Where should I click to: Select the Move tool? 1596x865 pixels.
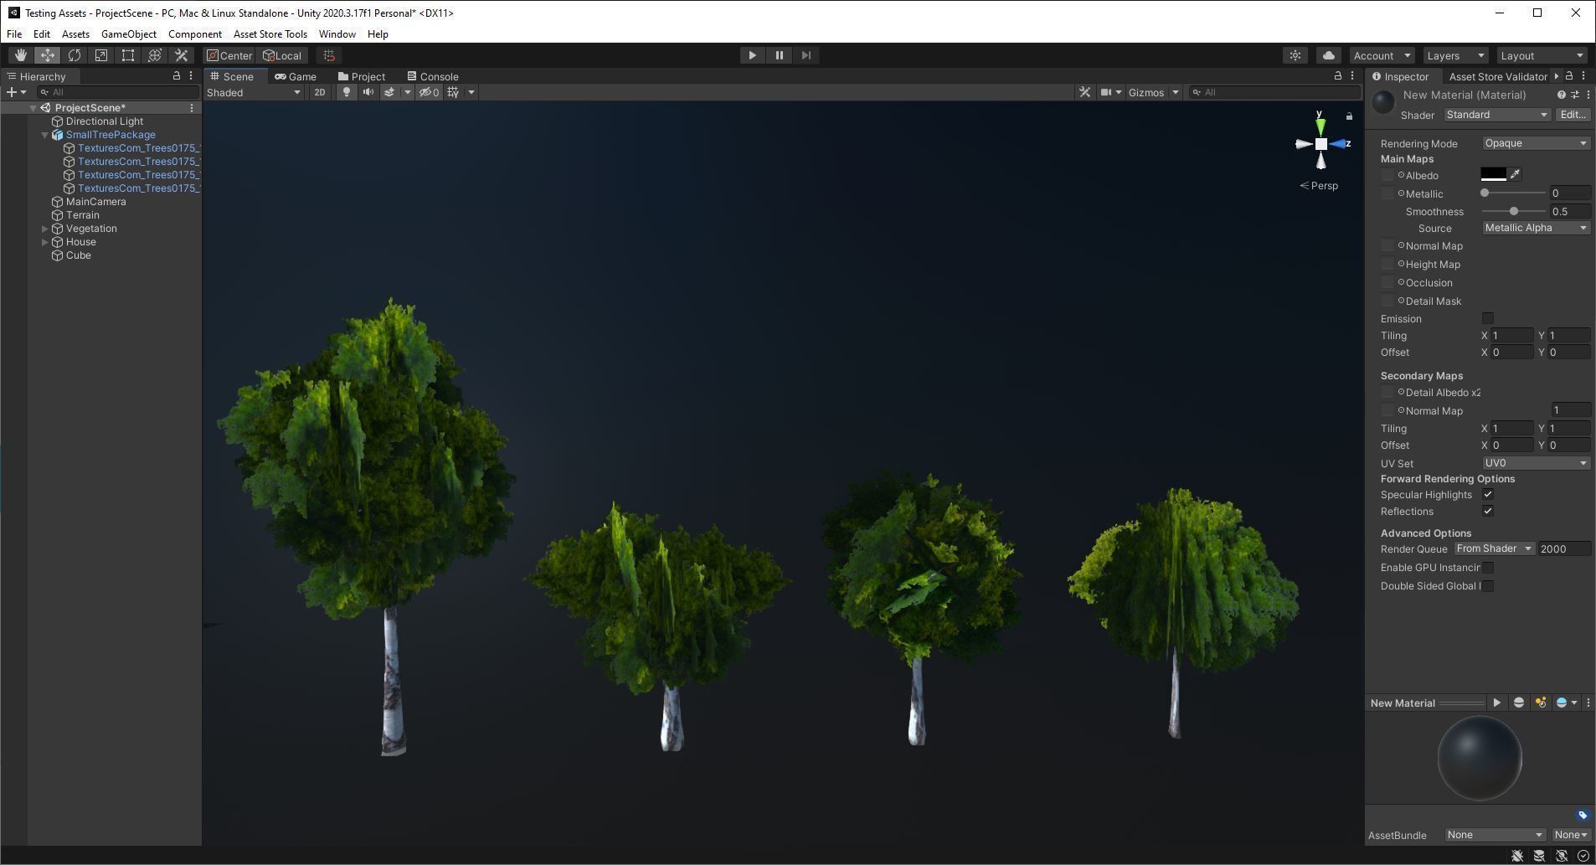tap(48, 55)
